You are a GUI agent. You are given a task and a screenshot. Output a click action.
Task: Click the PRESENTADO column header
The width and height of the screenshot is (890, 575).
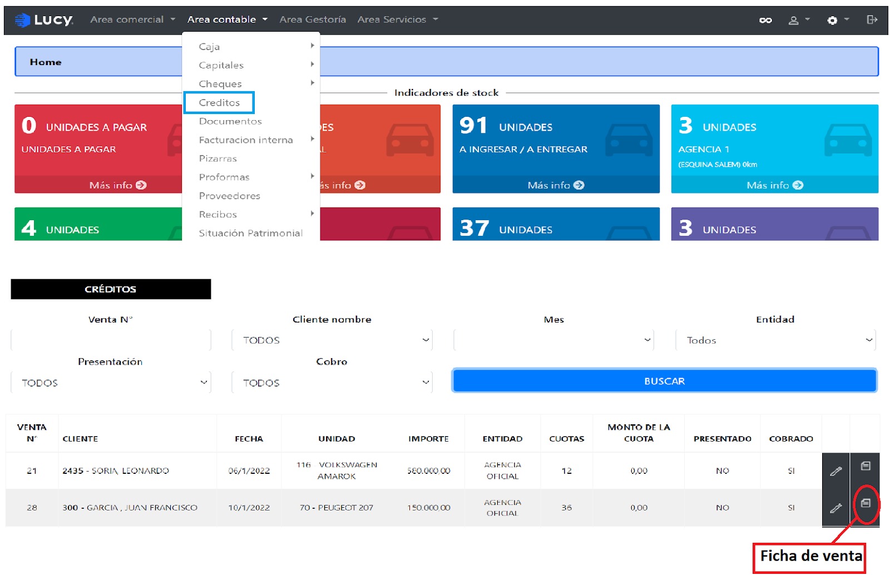click(722, 439)
